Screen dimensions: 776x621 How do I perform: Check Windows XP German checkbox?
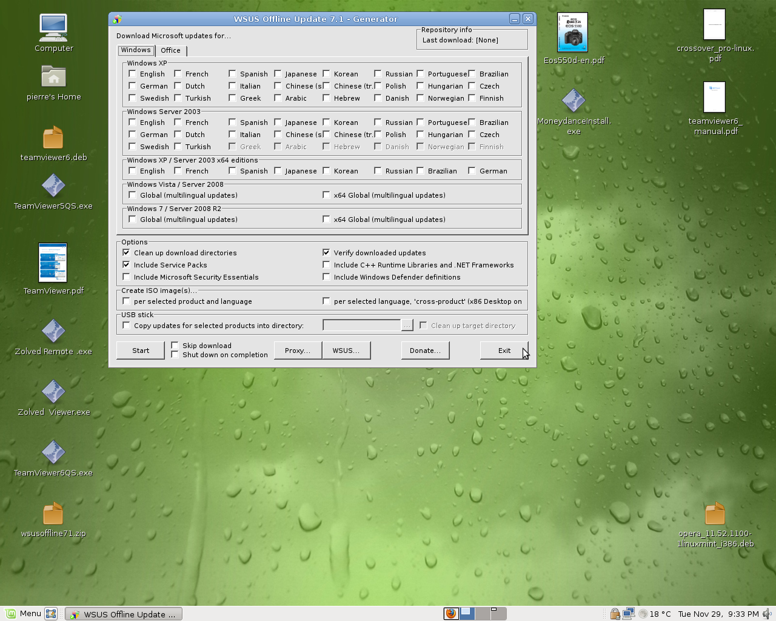[x=132, y=86]
